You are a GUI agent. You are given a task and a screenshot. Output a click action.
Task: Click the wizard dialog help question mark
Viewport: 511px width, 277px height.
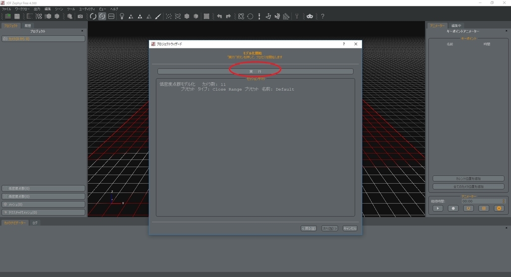tap(343, 44)
